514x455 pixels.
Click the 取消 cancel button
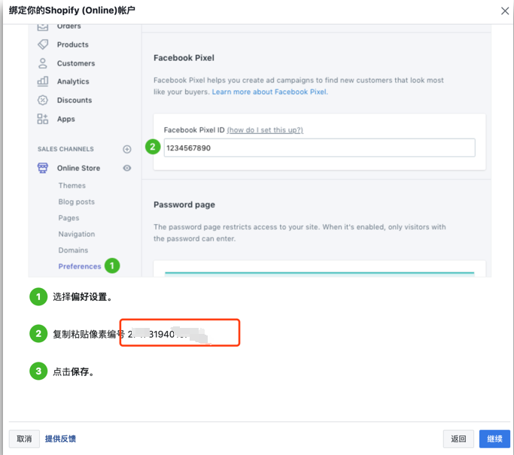(24, 439)
